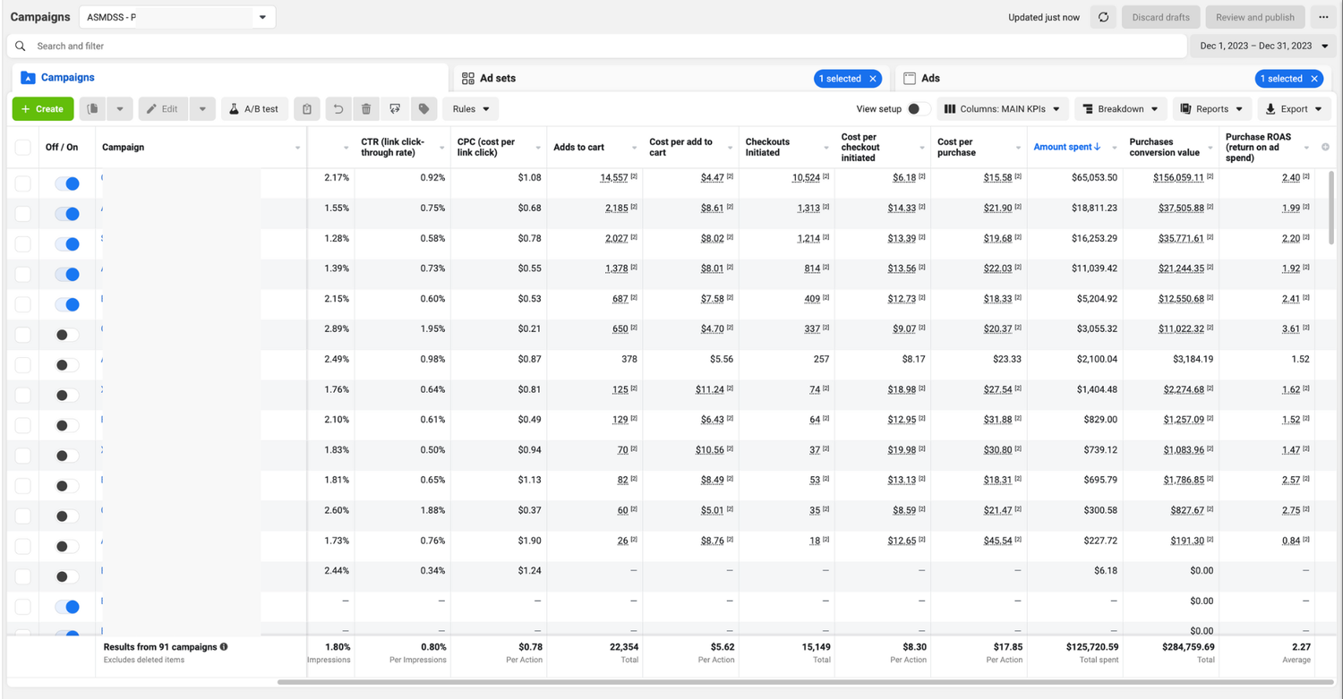Toggle the View setup switch
This screenshot has height=699, width=1343.
(x=918, y=109)
